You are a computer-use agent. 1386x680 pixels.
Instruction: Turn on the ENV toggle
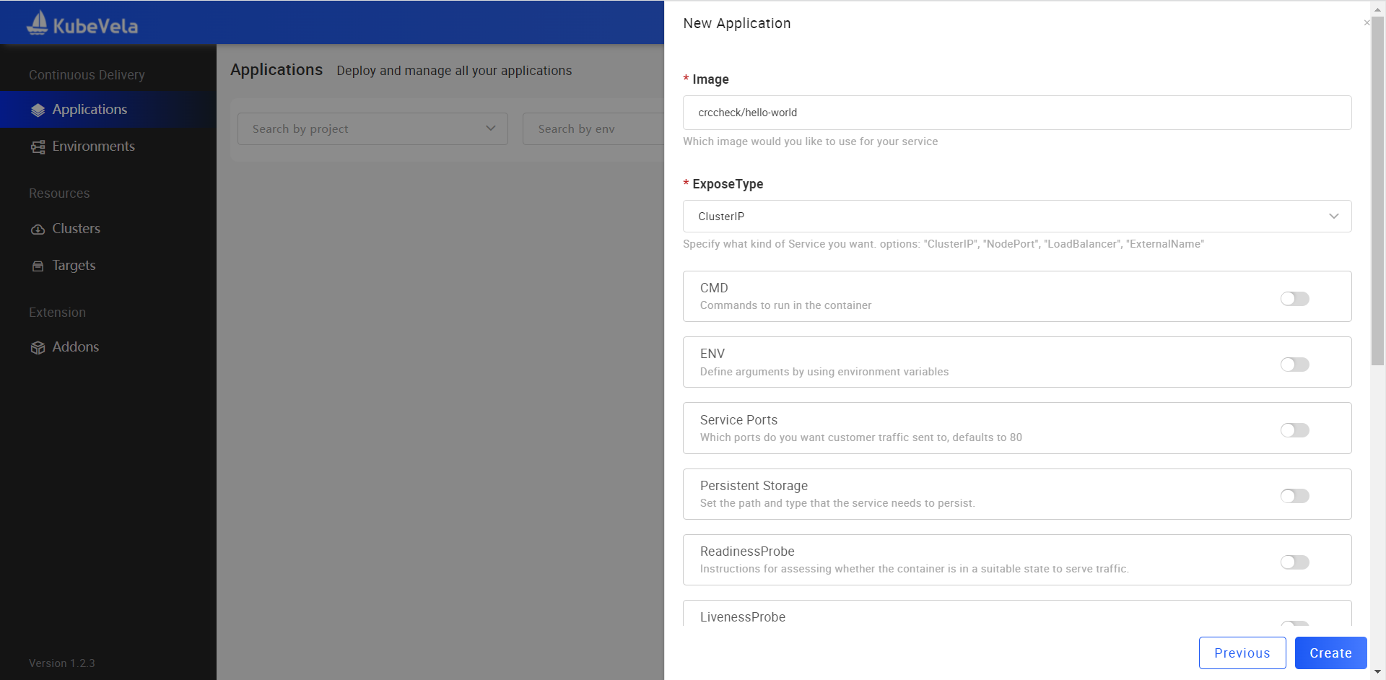click(1294, 365)
